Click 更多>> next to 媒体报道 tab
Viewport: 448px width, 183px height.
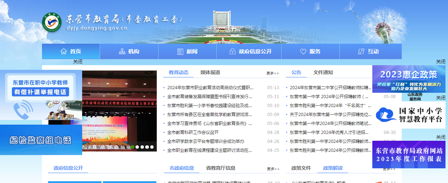coord(273,73)
